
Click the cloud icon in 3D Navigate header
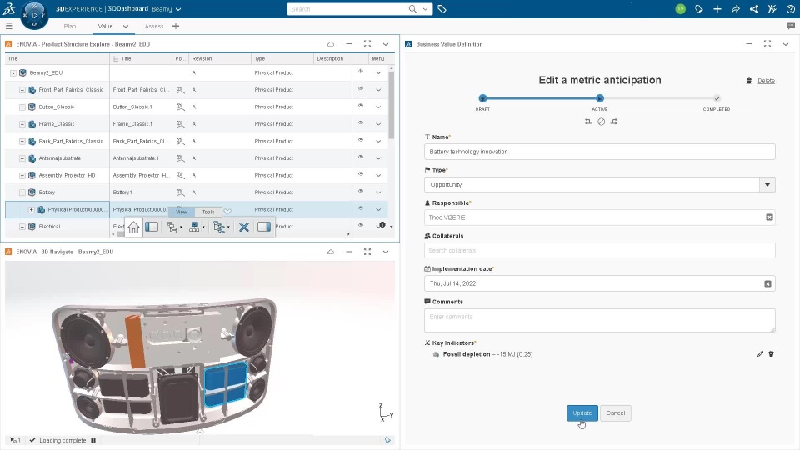coord(331,252)
